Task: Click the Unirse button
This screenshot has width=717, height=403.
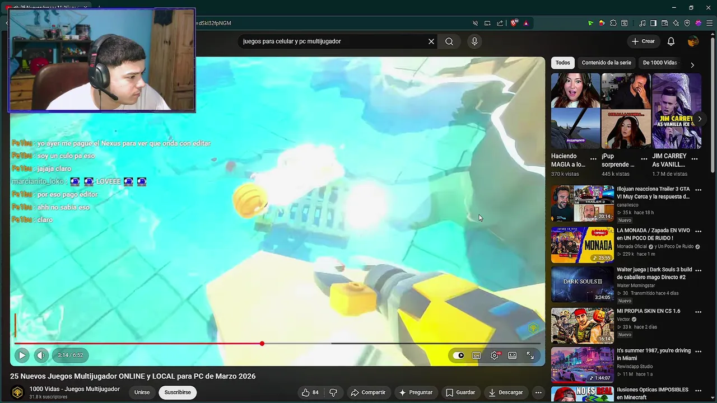Action: [142, 392]
